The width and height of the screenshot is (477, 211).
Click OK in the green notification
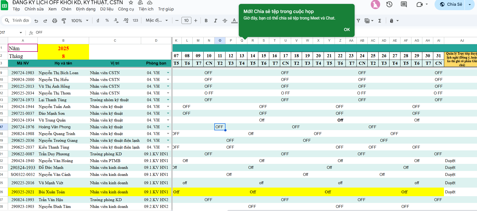click(x=347, y=30)
